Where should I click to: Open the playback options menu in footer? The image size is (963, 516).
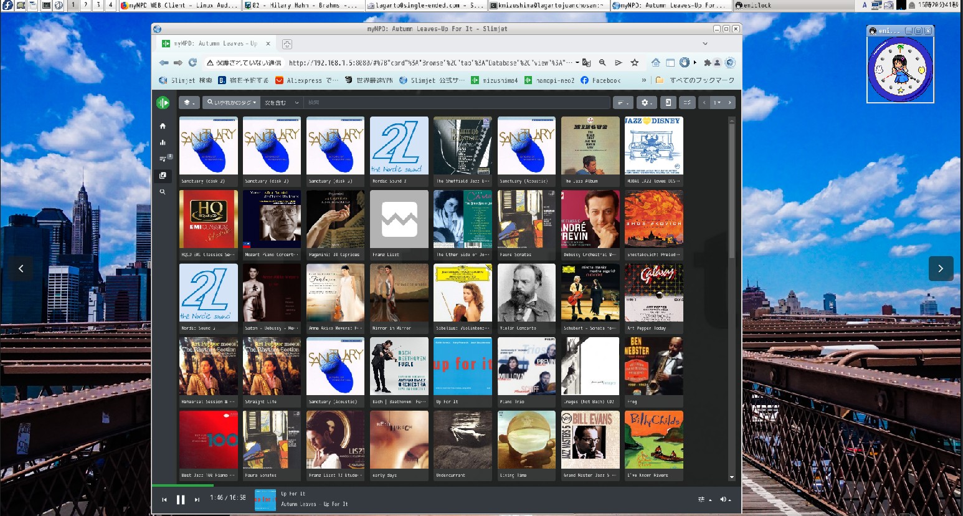[704, 499]
